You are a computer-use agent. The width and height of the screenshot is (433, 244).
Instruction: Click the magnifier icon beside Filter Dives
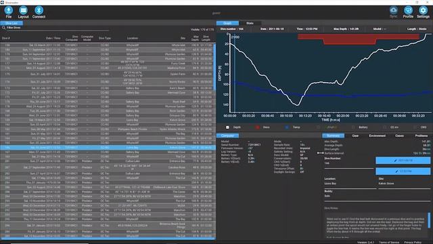pos(3,28)
